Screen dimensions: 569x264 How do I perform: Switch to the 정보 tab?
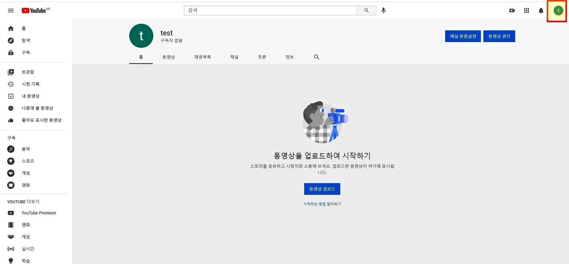tap(290, 57)
